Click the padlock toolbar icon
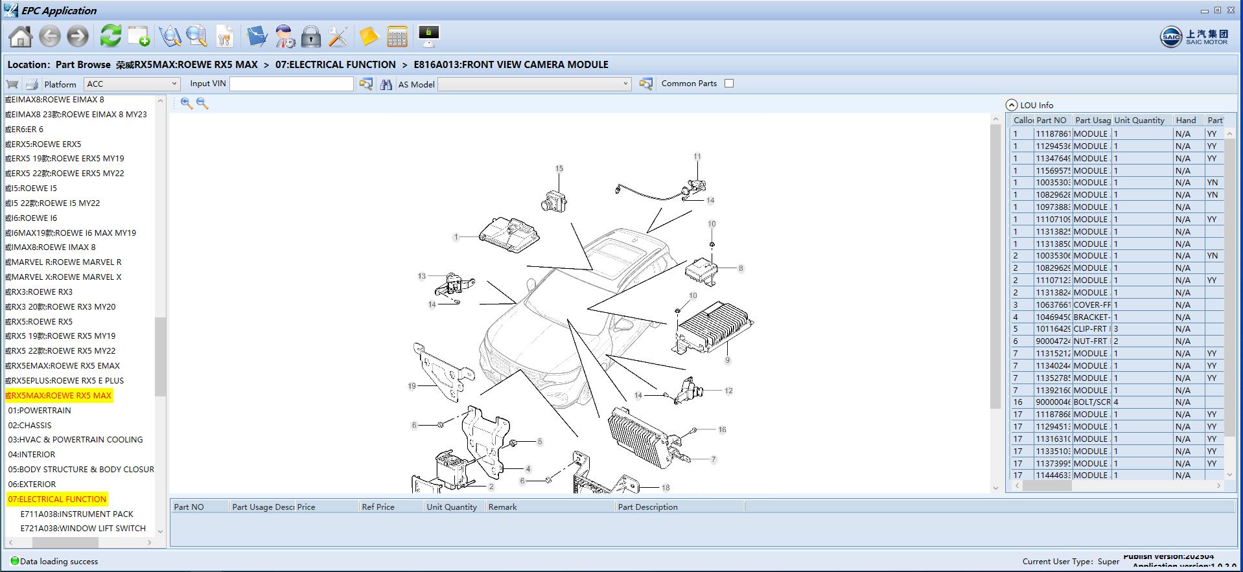Viewport: 1243px width, 572px height. tap(311, 36)
